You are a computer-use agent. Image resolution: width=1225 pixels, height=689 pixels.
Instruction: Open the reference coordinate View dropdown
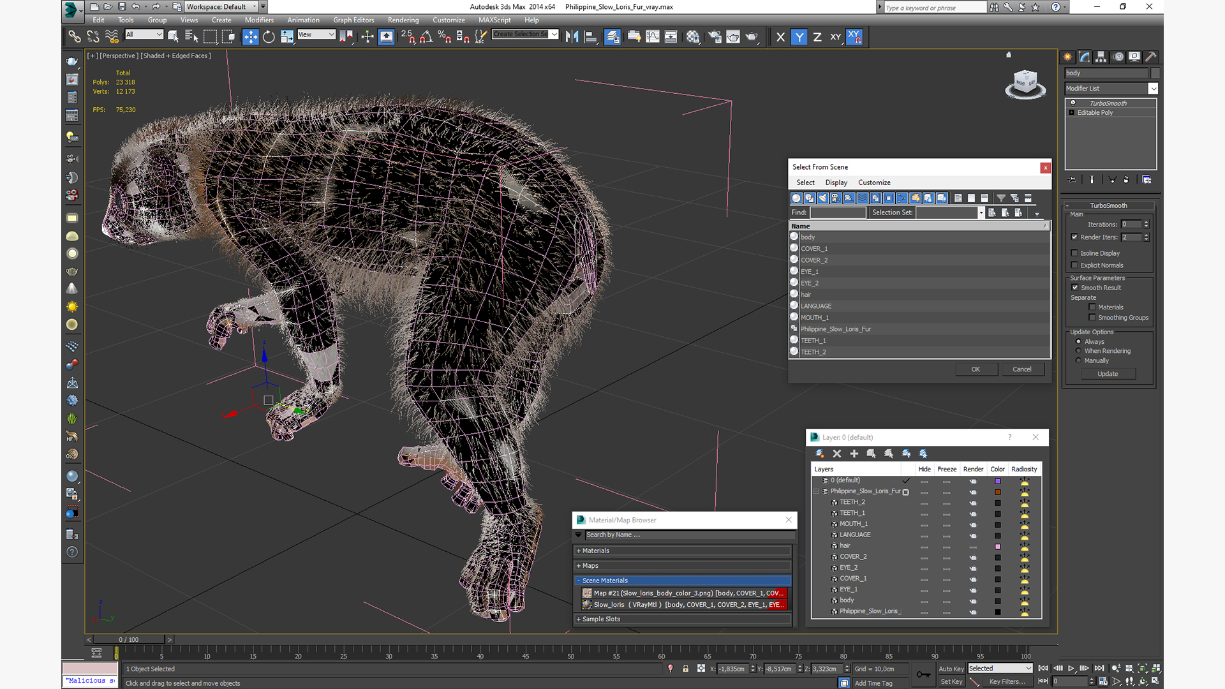316,34
